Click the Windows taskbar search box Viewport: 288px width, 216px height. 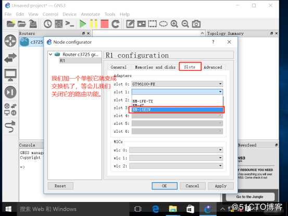(x=73, y=209)
